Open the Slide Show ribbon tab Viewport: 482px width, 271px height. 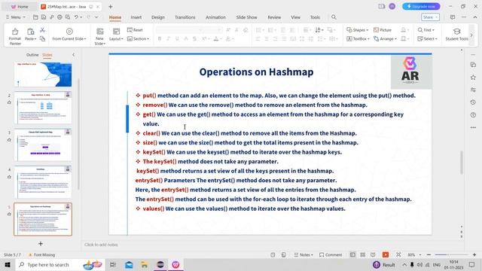(246, 17)
